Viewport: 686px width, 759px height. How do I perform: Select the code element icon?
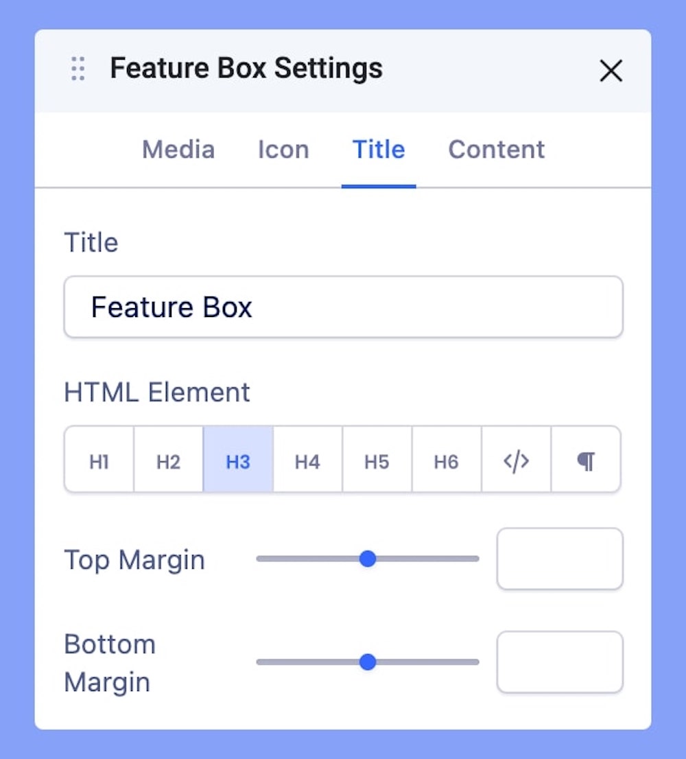516,461
